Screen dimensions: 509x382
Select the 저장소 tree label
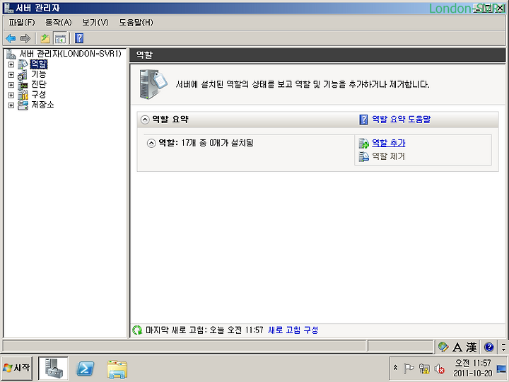(42, 105)
